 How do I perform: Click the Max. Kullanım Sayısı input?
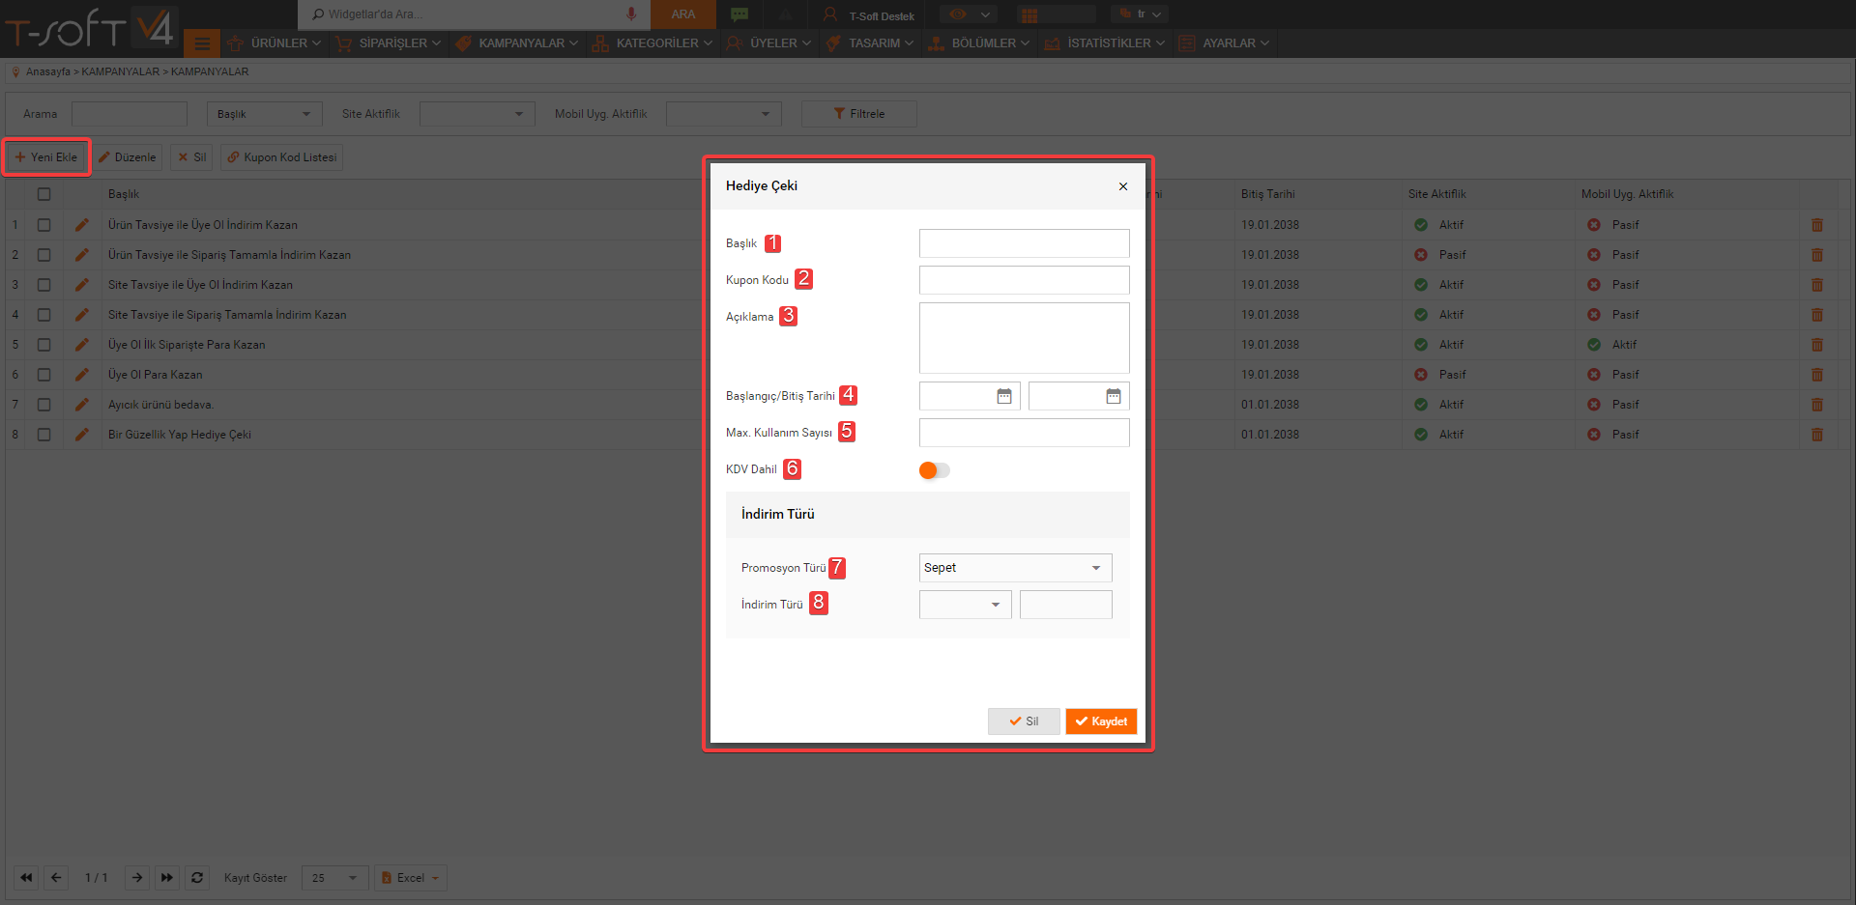[1025, 433]
